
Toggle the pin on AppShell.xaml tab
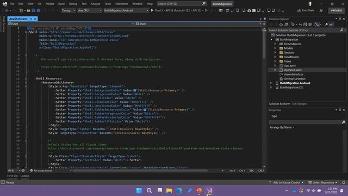tap(31, 19)
